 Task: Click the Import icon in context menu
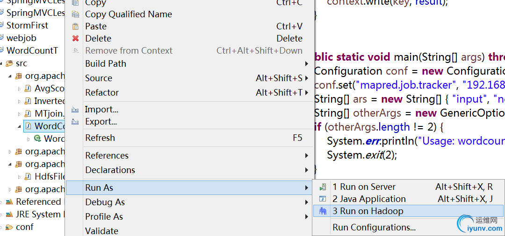pyautogui.click(x=75, y=110)
